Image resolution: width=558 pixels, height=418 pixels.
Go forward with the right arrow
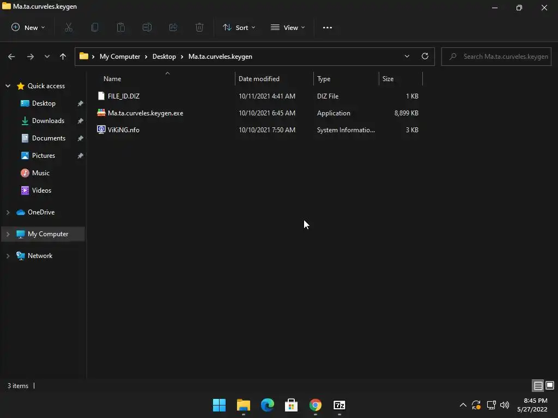(x=31, y=57)
